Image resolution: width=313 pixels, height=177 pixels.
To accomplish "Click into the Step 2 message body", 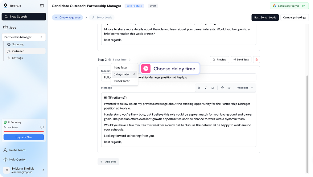I will click(x=179, y=120).
